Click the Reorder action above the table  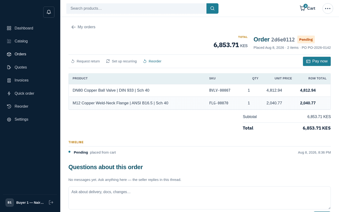pyautogui.click(x=152, y=61)
